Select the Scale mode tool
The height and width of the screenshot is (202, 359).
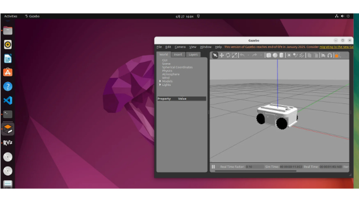(234, 55)
